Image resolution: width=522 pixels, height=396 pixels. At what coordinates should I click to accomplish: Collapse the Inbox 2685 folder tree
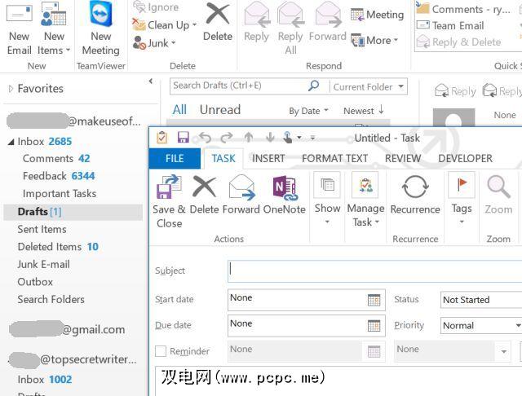tap(11, 142)
